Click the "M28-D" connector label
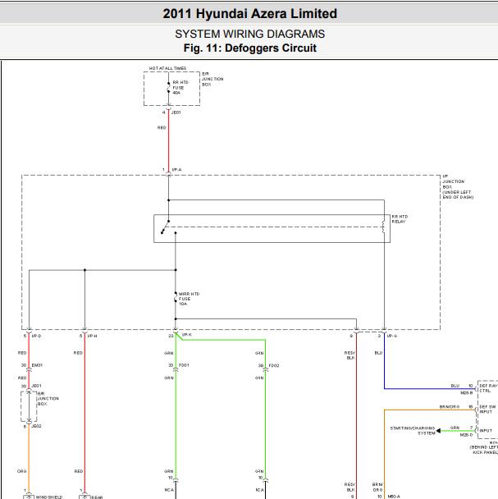498x499 pixels. (x=467, y=435)
